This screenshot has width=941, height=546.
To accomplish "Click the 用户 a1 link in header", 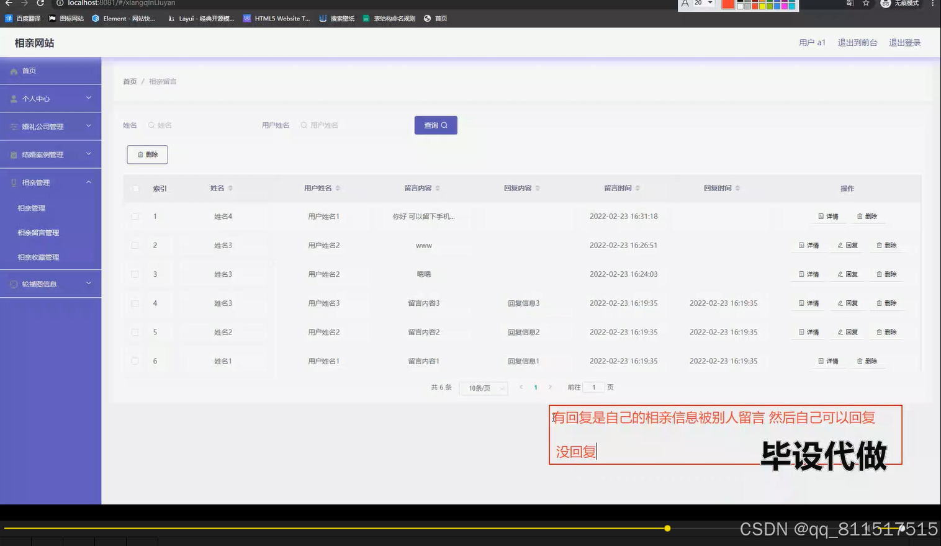I will tap(812, 42).
